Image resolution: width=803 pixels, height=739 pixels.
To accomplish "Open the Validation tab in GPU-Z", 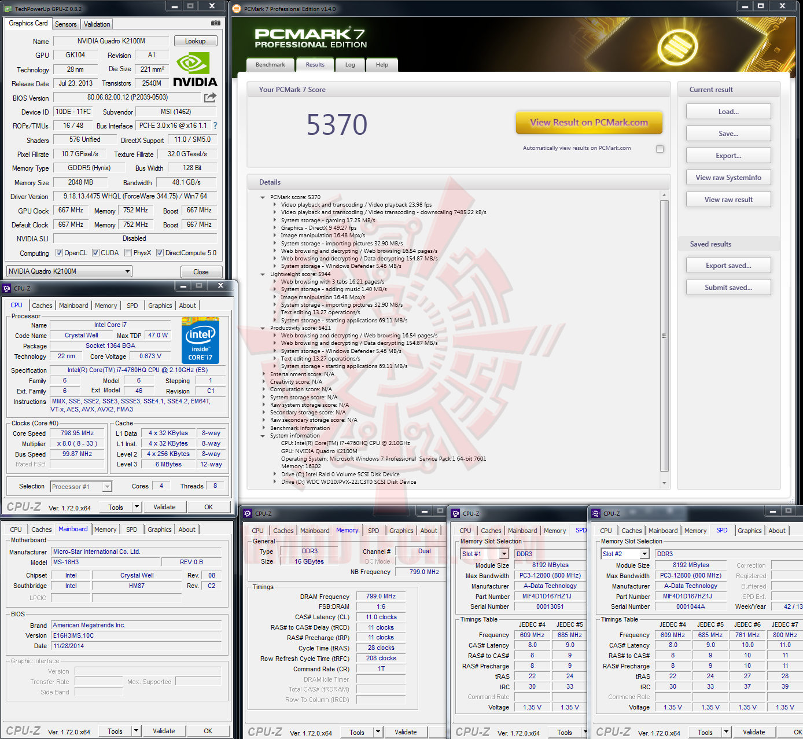I will click(x=97, y=24).
